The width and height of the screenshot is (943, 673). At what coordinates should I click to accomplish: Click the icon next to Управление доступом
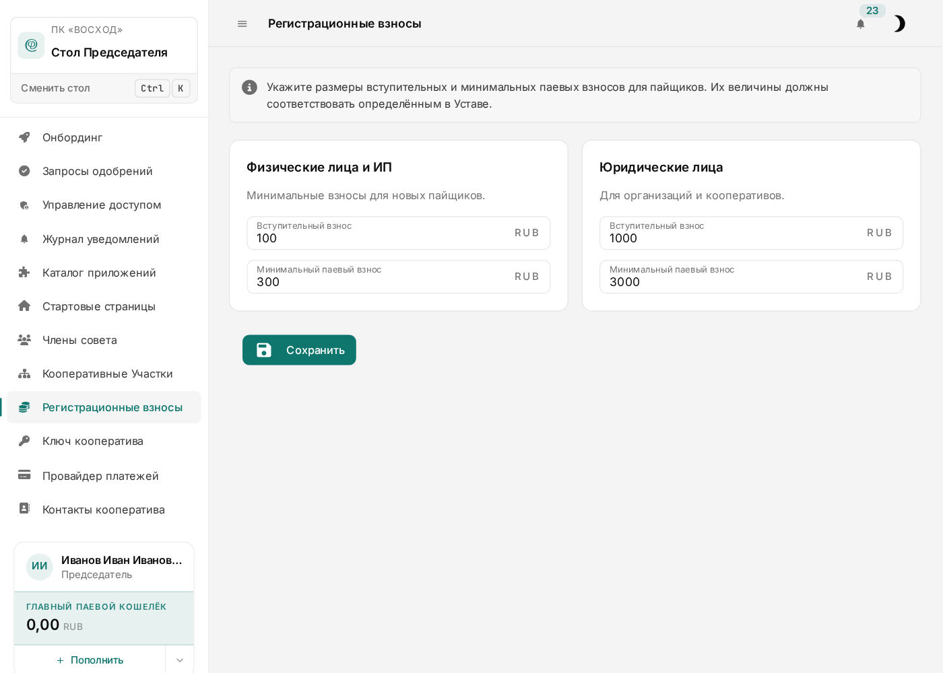[24, 205]
